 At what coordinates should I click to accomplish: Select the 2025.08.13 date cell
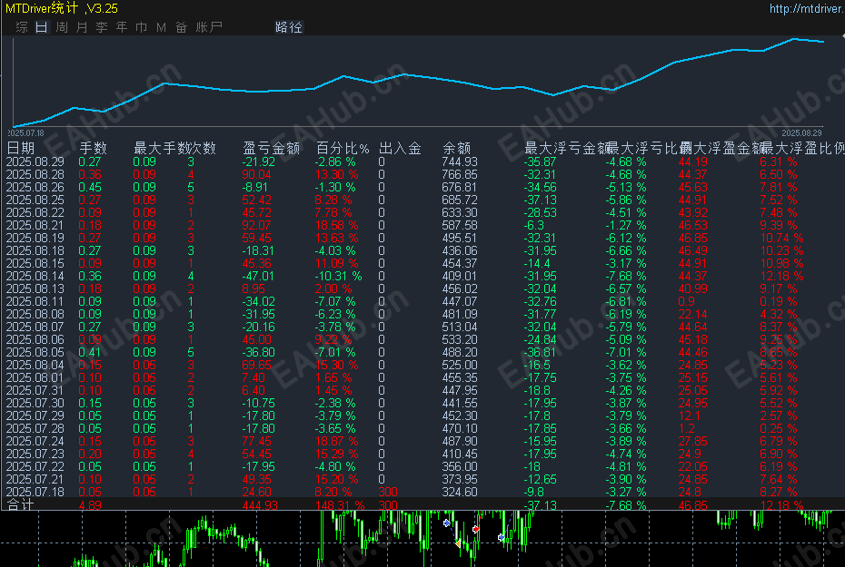[x=35, y=288]
